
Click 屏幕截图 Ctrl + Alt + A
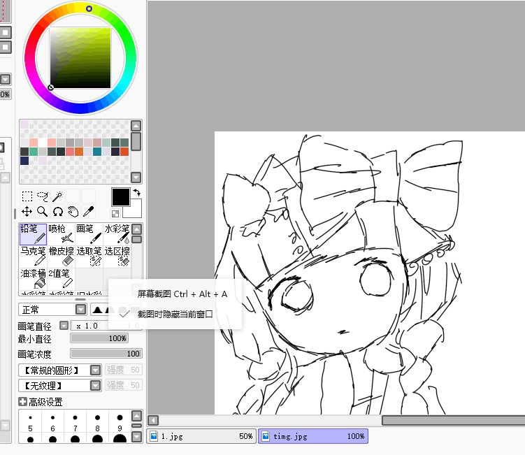pyautogui.click(x=182, y=294)
